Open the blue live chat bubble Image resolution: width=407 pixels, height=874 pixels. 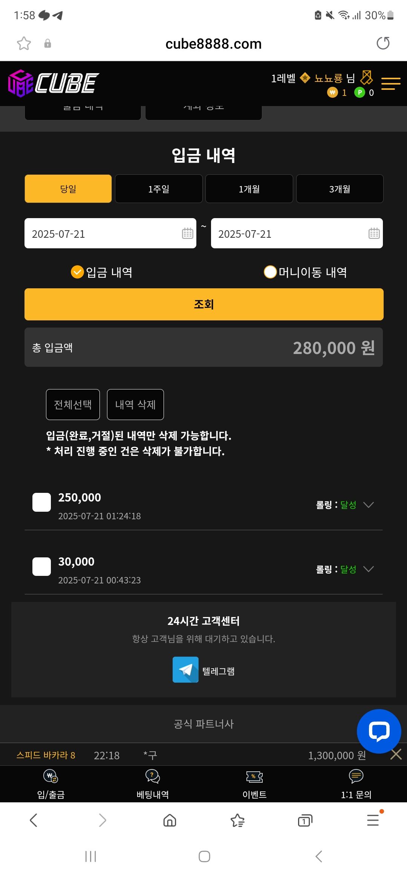tap(379, 731)
